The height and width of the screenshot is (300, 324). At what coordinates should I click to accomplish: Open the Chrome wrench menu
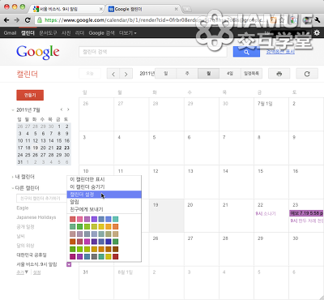317,19
